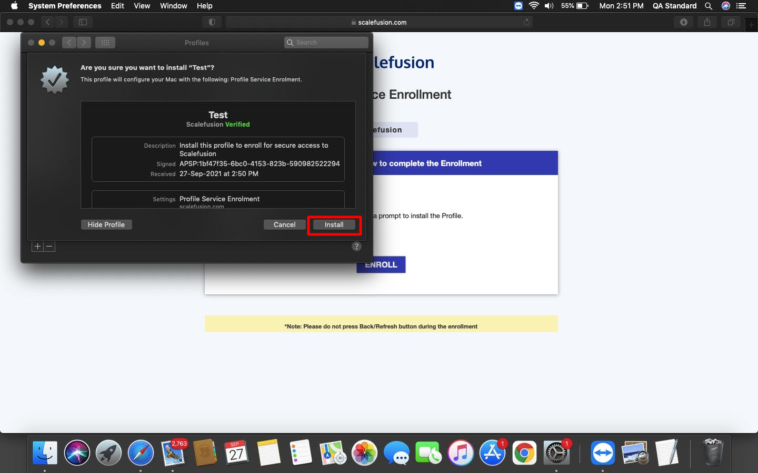Open Trash from the Dock
This screenshot has width=758, height=473.
point(712,453)
